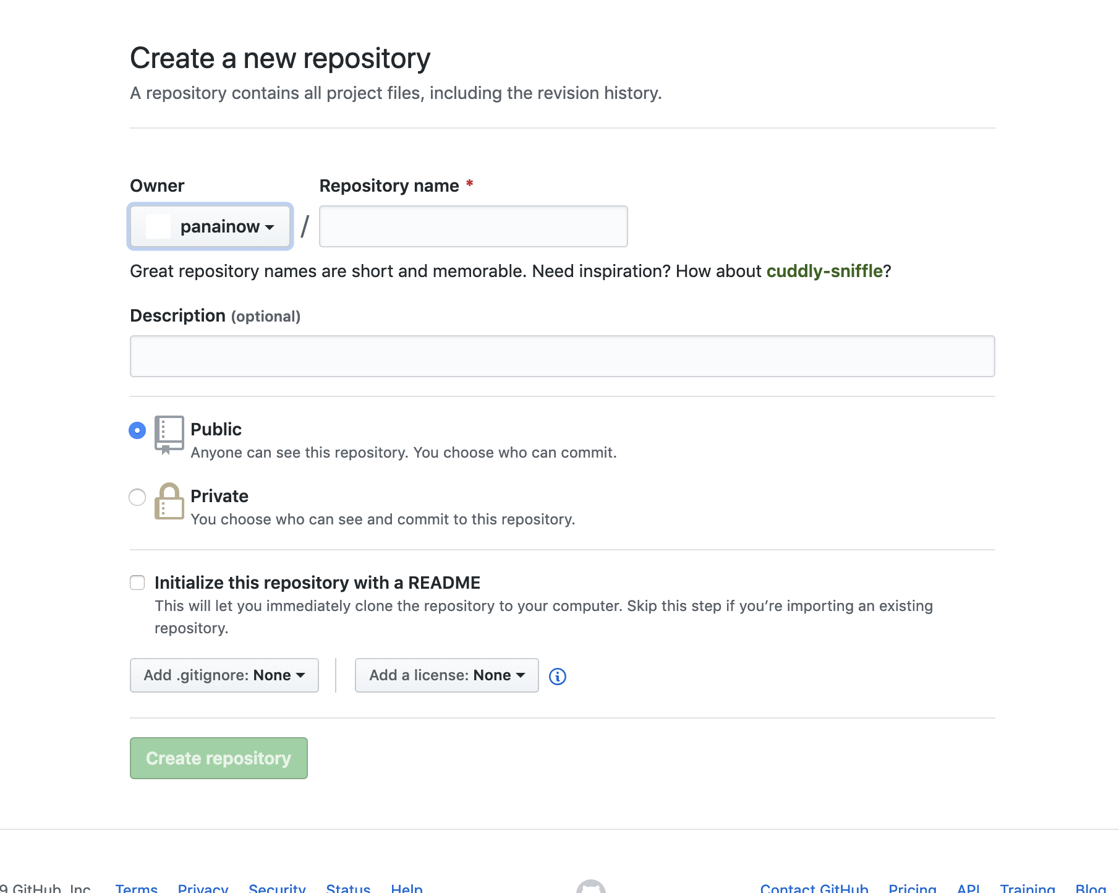Enable Initialize this repository with a README
The height and width of the screenshot is (893, 1119).
point(137,583)
